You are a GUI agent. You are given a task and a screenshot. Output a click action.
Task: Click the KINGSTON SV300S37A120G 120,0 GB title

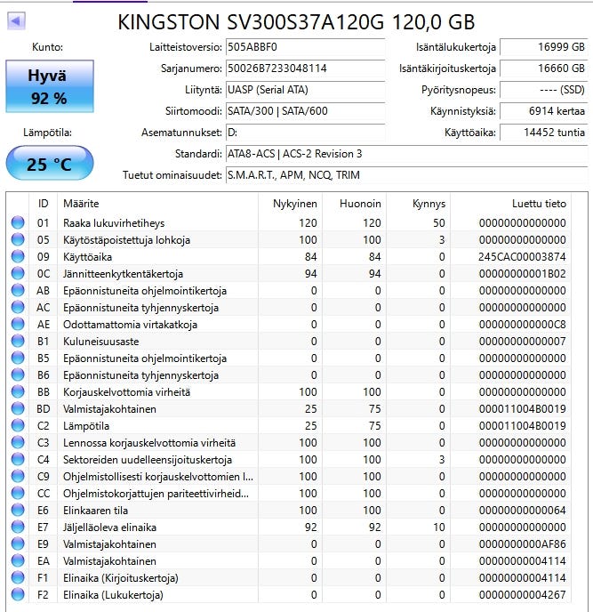click(x=297, y=22)
